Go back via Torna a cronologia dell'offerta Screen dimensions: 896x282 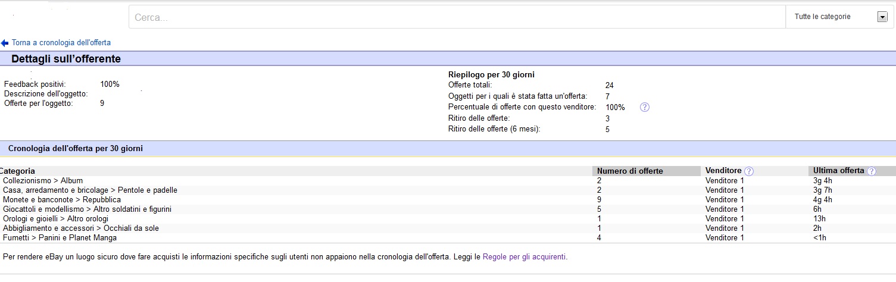tap(61, 43)
